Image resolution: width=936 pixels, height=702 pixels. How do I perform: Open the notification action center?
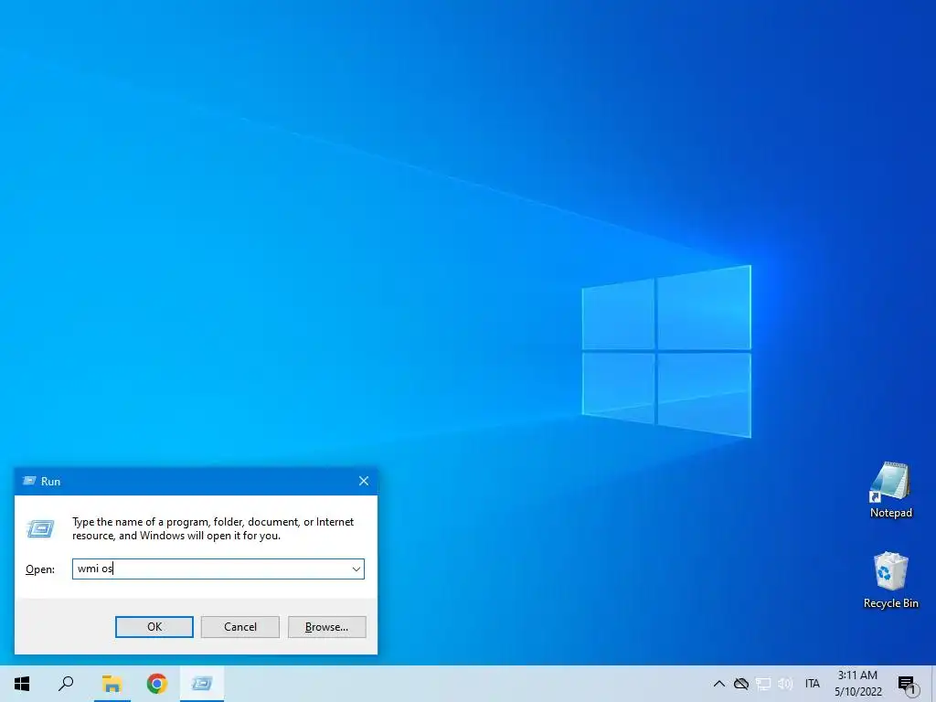[x=908, y=684]
